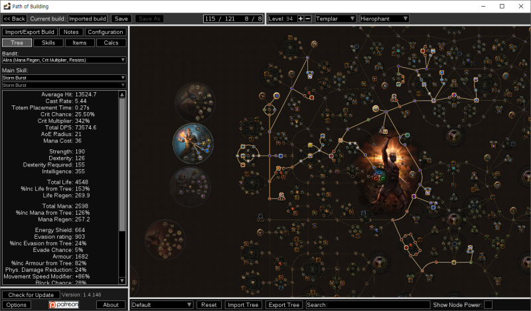Expand the Templar class dropdown
This screenshot has height=311, width=531.
(x=336, y=19)
